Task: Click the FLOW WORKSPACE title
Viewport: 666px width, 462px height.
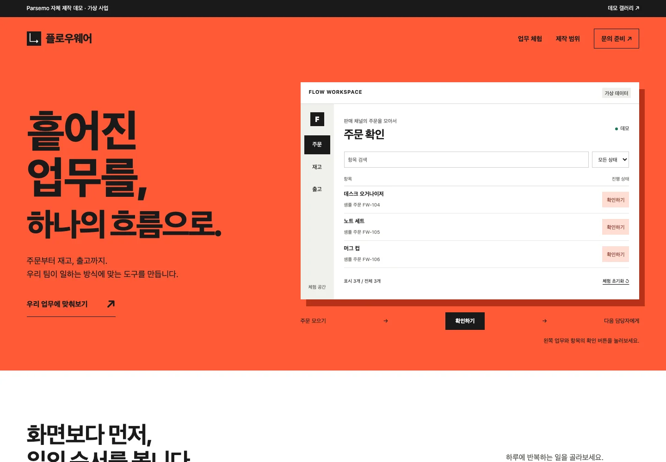Action: click(x=335, y=92)
